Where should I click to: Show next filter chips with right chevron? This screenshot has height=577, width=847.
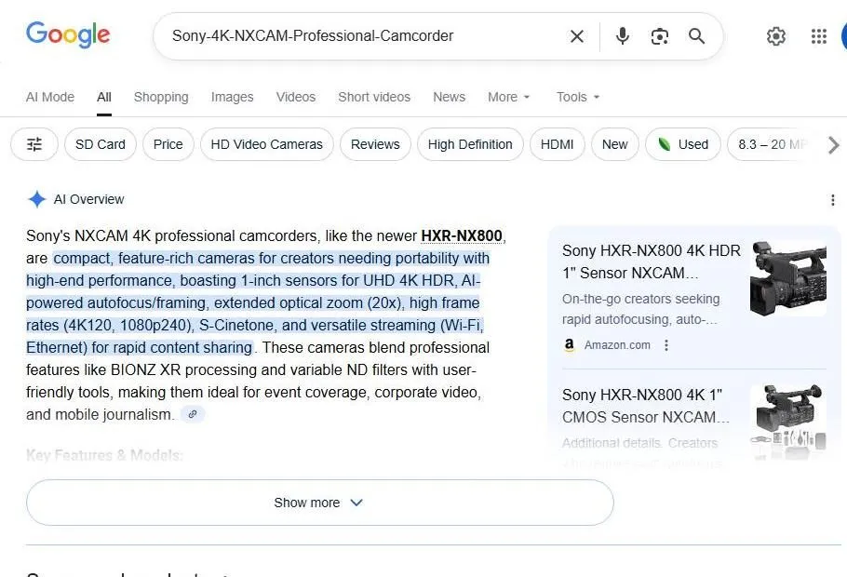pyautogui.click(x=833, y=145)
